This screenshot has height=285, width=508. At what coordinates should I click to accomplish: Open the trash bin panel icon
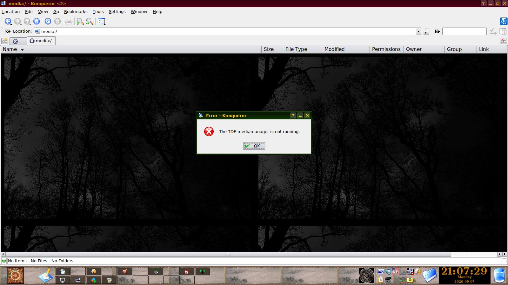[x=499, y=275]
